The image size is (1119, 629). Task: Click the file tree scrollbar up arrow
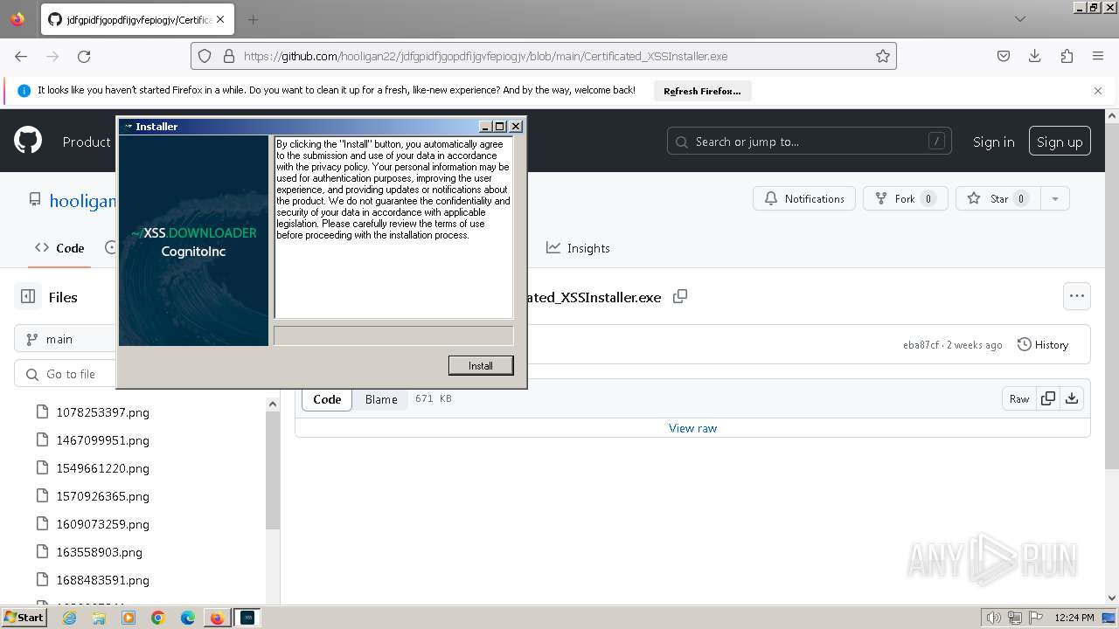[x=272, y=404]
